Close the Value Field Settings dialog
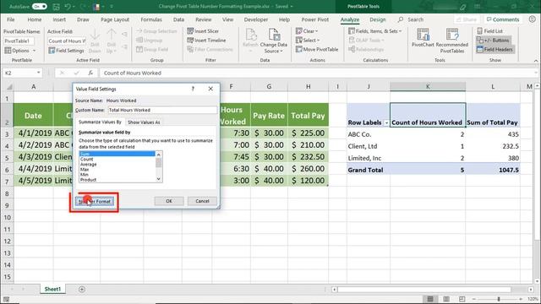541x304 pixels. 210,89
